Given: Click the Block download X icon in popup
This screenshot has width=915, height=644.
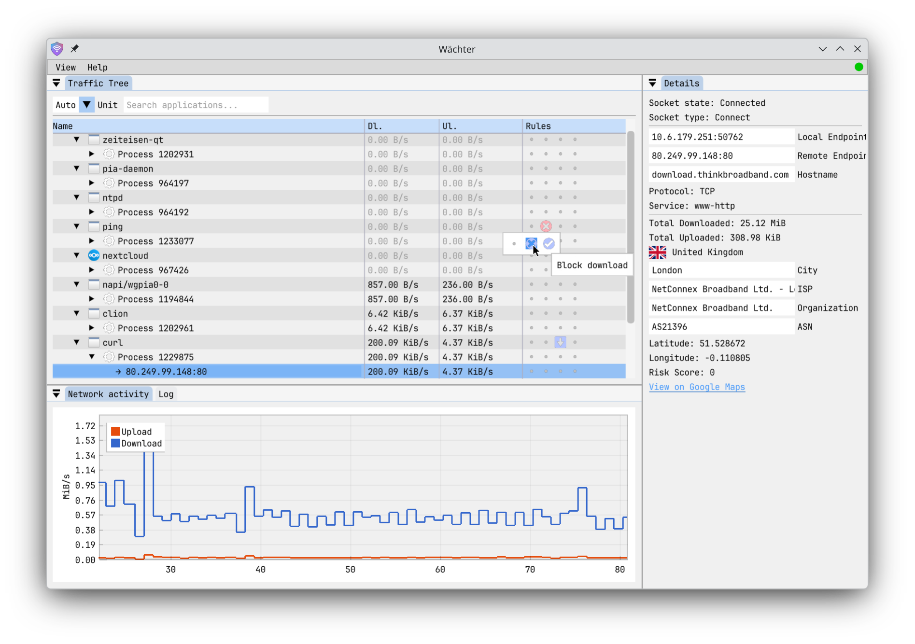Looking at the screenshot, I should pos(531,243).
